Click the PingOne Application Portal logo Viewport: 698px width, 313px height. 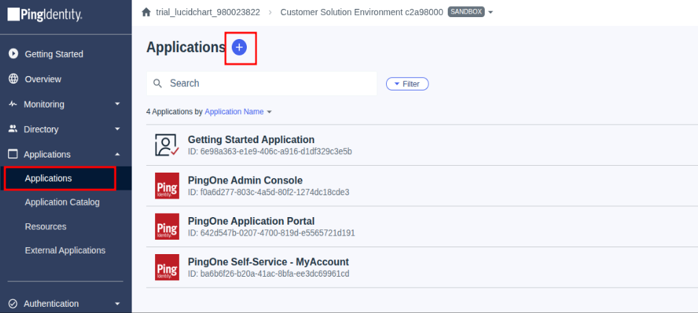pyautogui.click(x=167, y=226)
